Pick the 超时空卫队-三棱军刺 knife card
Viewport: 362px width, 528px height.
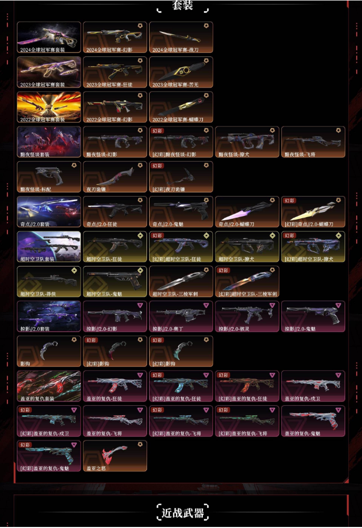tap(181, 281)
